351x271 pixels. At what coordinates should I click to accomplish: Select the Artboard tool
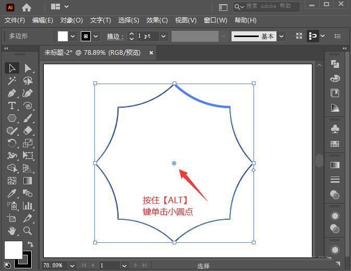coord(12,218)
